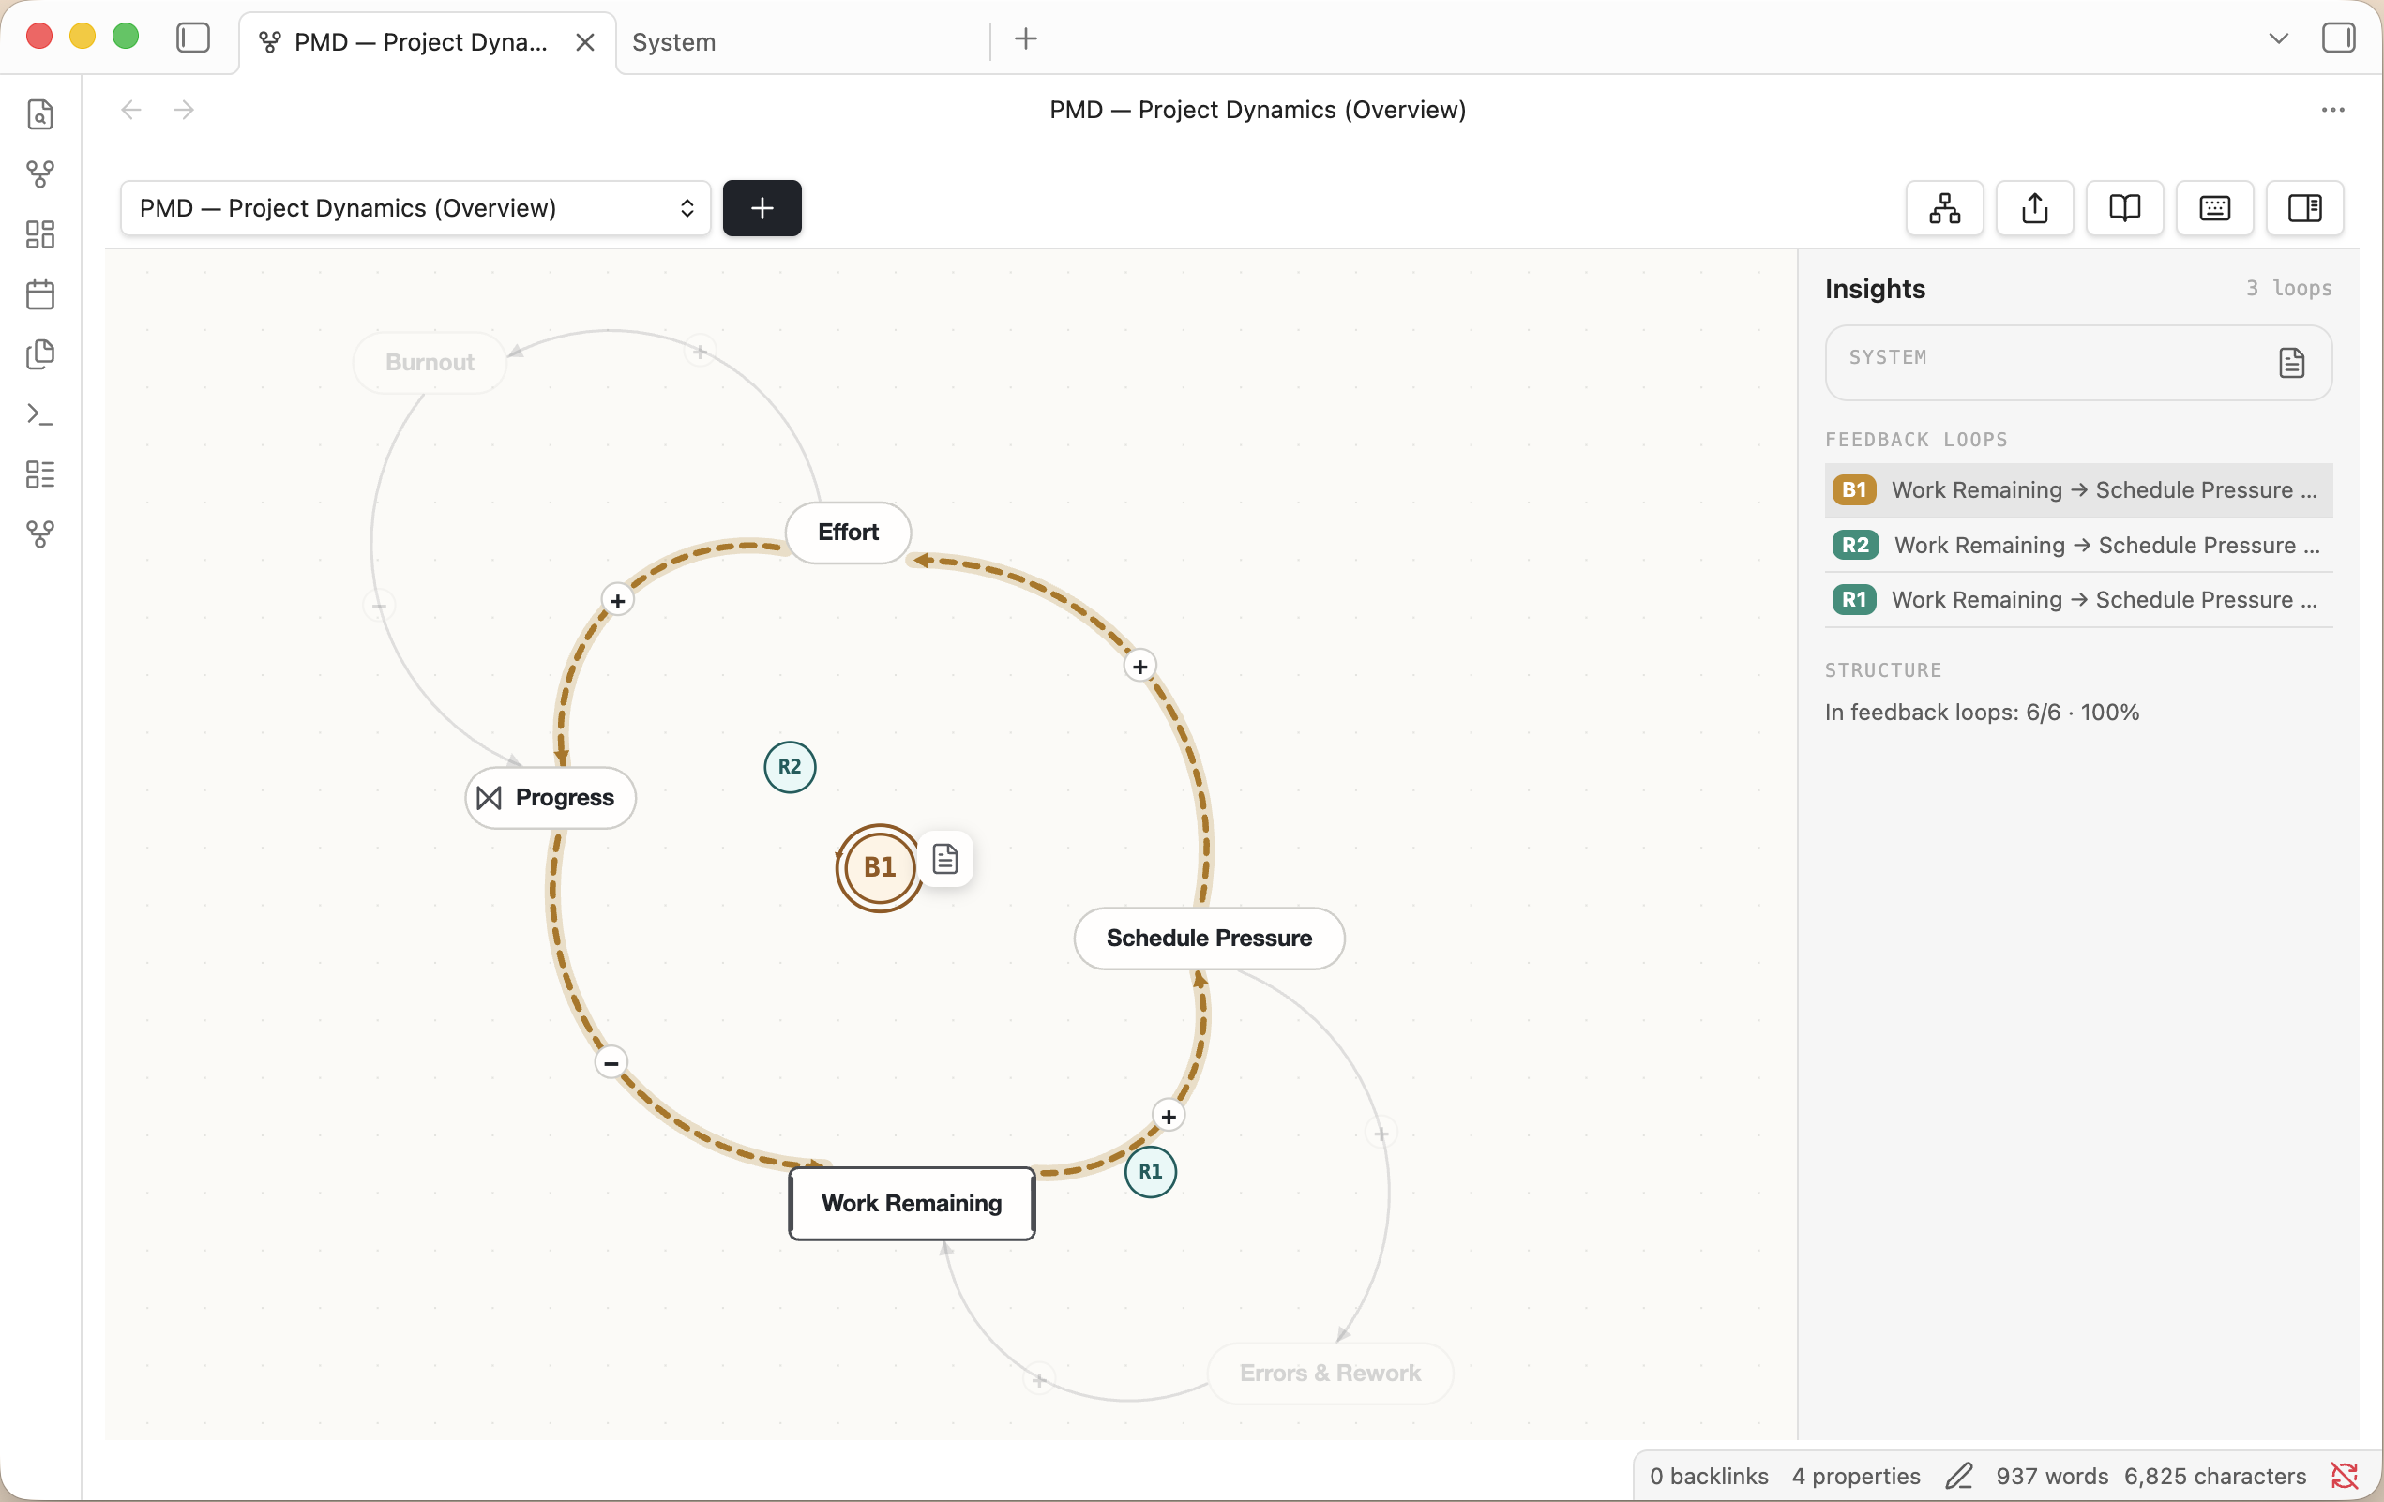Expand the tab list chevron
The height and width of the screenshot is (1502, 2384).
[2278, 38]
